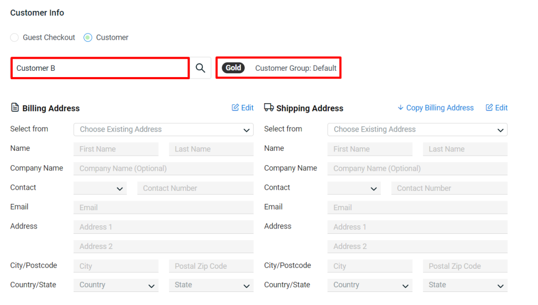Click the Billing Address edit pencil icon
Image resolution: width=538 pixels, height=305 pixels.
[x=235, y=107]
